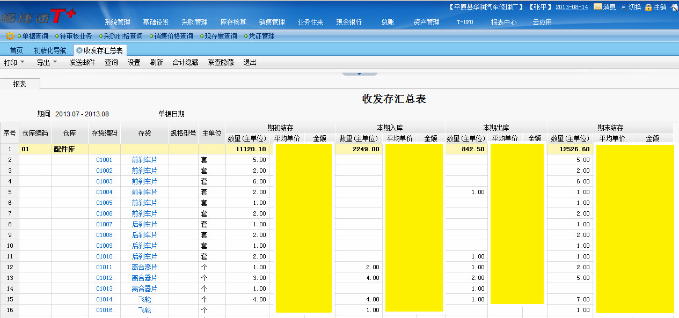Select the 报表 tab
The image size is (679, 318).
[20, 84]
